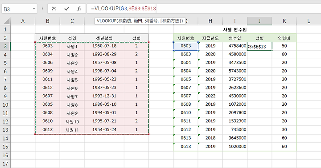Screen dimensions: 321x168
Task: Click cell H14 with 2018
Action: [x=210, y=138]
